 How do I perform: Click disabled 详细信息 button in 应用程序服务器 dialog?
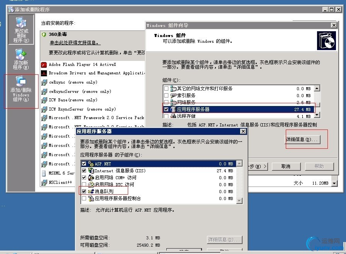click(225, 240)
